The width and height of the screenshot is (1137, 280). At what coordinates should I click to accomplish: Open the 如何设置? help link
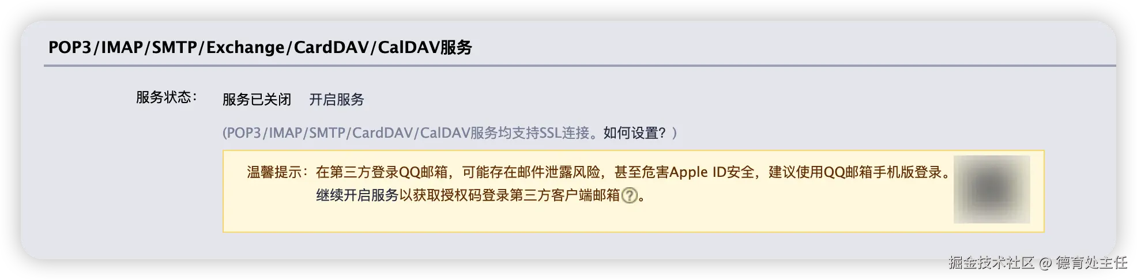click(x=634, y=133)
